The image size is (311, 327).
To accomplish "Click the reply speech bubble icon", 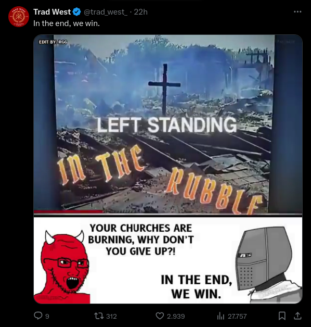I will tap(38, 316).
